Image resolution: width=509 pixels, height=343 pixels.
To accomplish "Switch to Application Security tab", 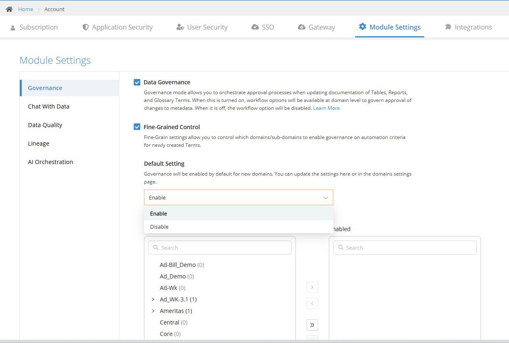I will [118, 27].
